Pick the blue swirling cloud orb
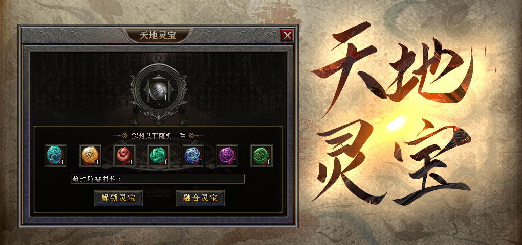 coord(193,155)
